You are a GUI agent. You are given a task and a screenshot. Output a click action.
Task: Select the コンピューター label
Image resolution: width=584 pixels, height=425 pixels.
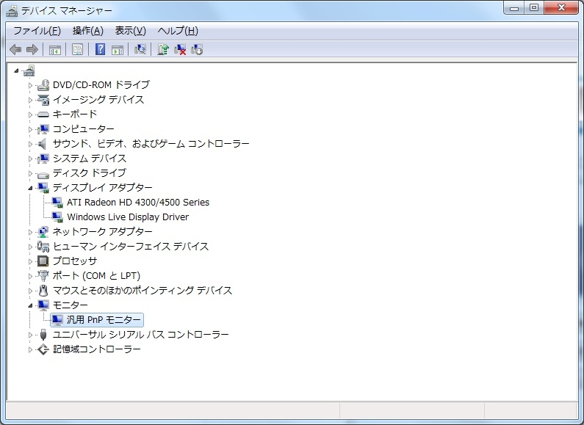point(84,129)
